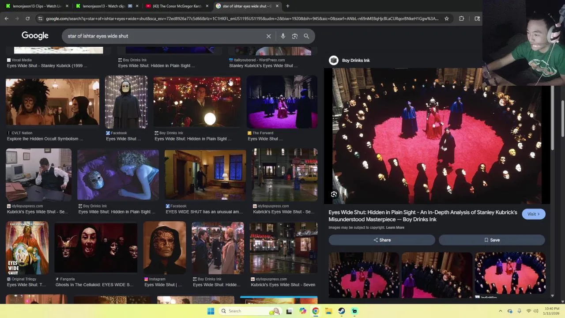
Task: Open CVLT Nation feathered mask thumbnail
Action: (53, 102)
